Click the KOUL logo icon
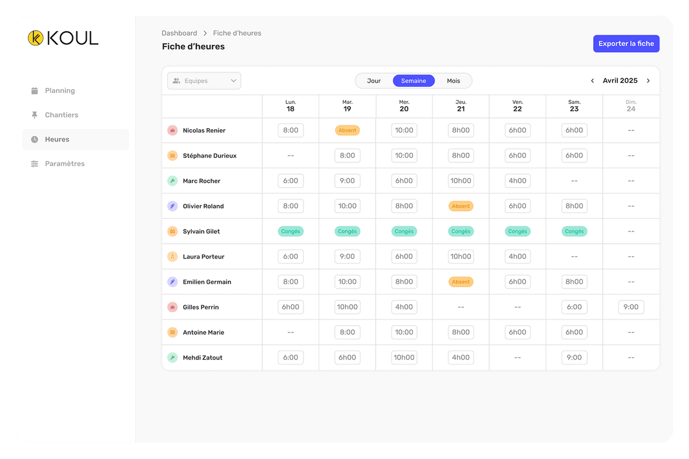This screenshot has width=689, height=459. [36, 38]
